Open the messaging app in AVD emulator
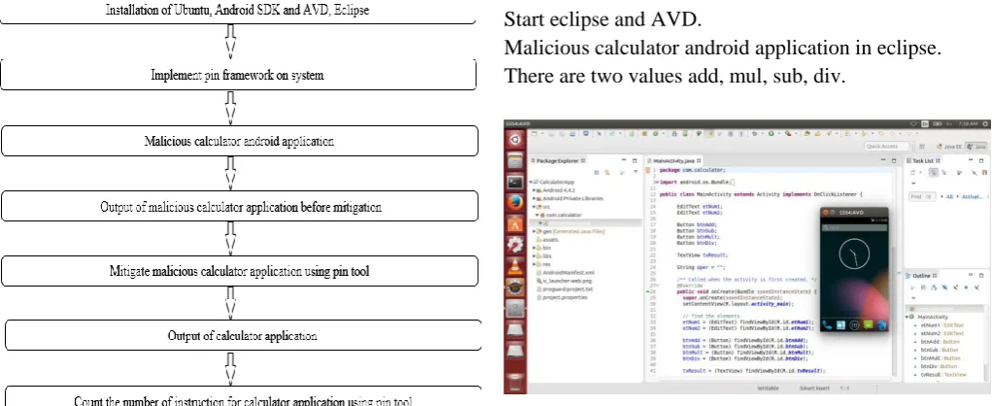Screen dimensions: 992x406 tap(868, 325)
